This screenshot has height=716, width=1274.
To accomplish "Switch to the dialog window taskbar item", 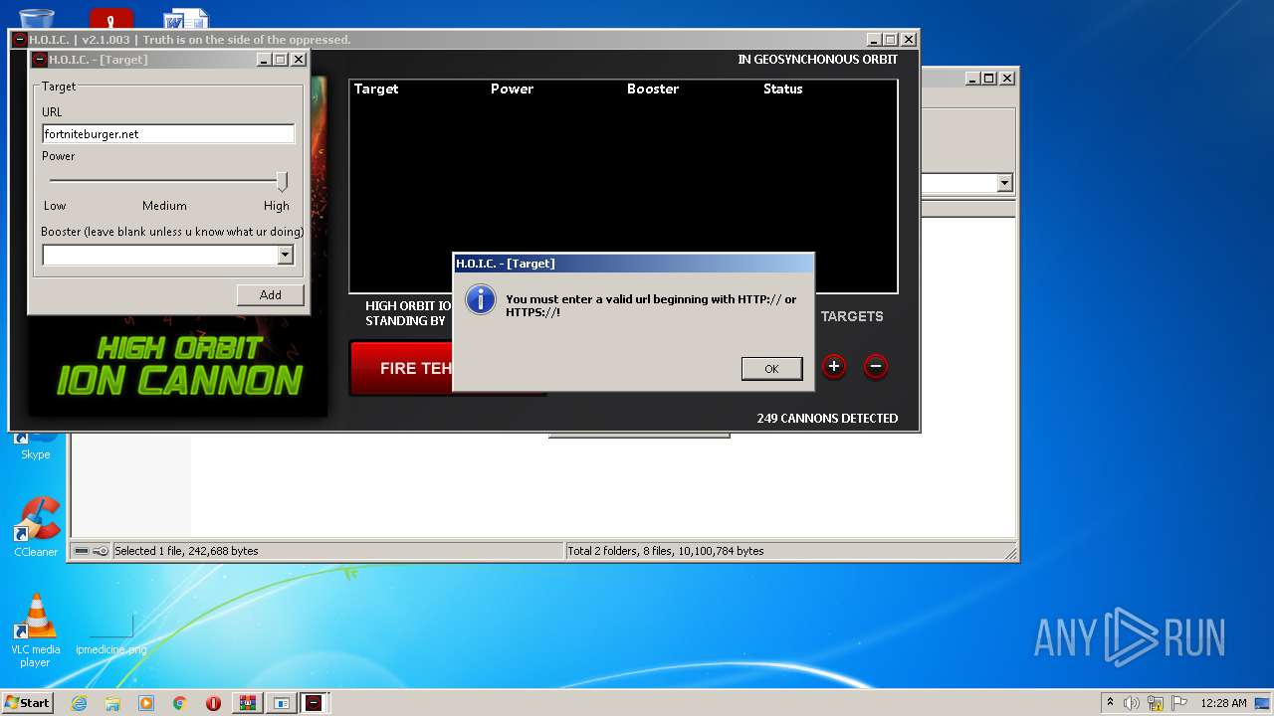I will [282, 703].
